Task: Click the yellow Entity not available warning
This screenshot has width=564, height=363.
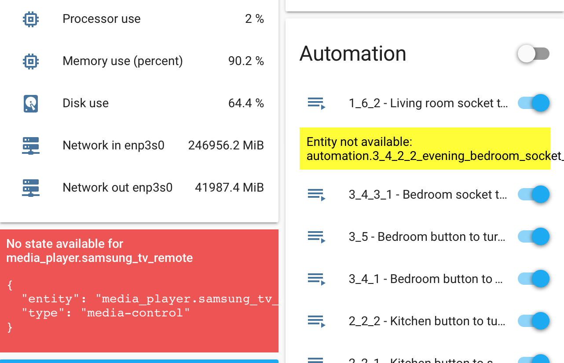Action: click(425, 149)
